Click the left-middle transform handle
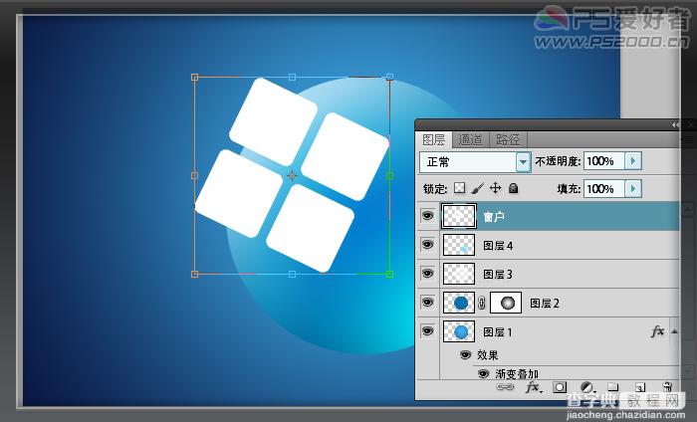This screenshot has height=422, width=697. point(194,175)
